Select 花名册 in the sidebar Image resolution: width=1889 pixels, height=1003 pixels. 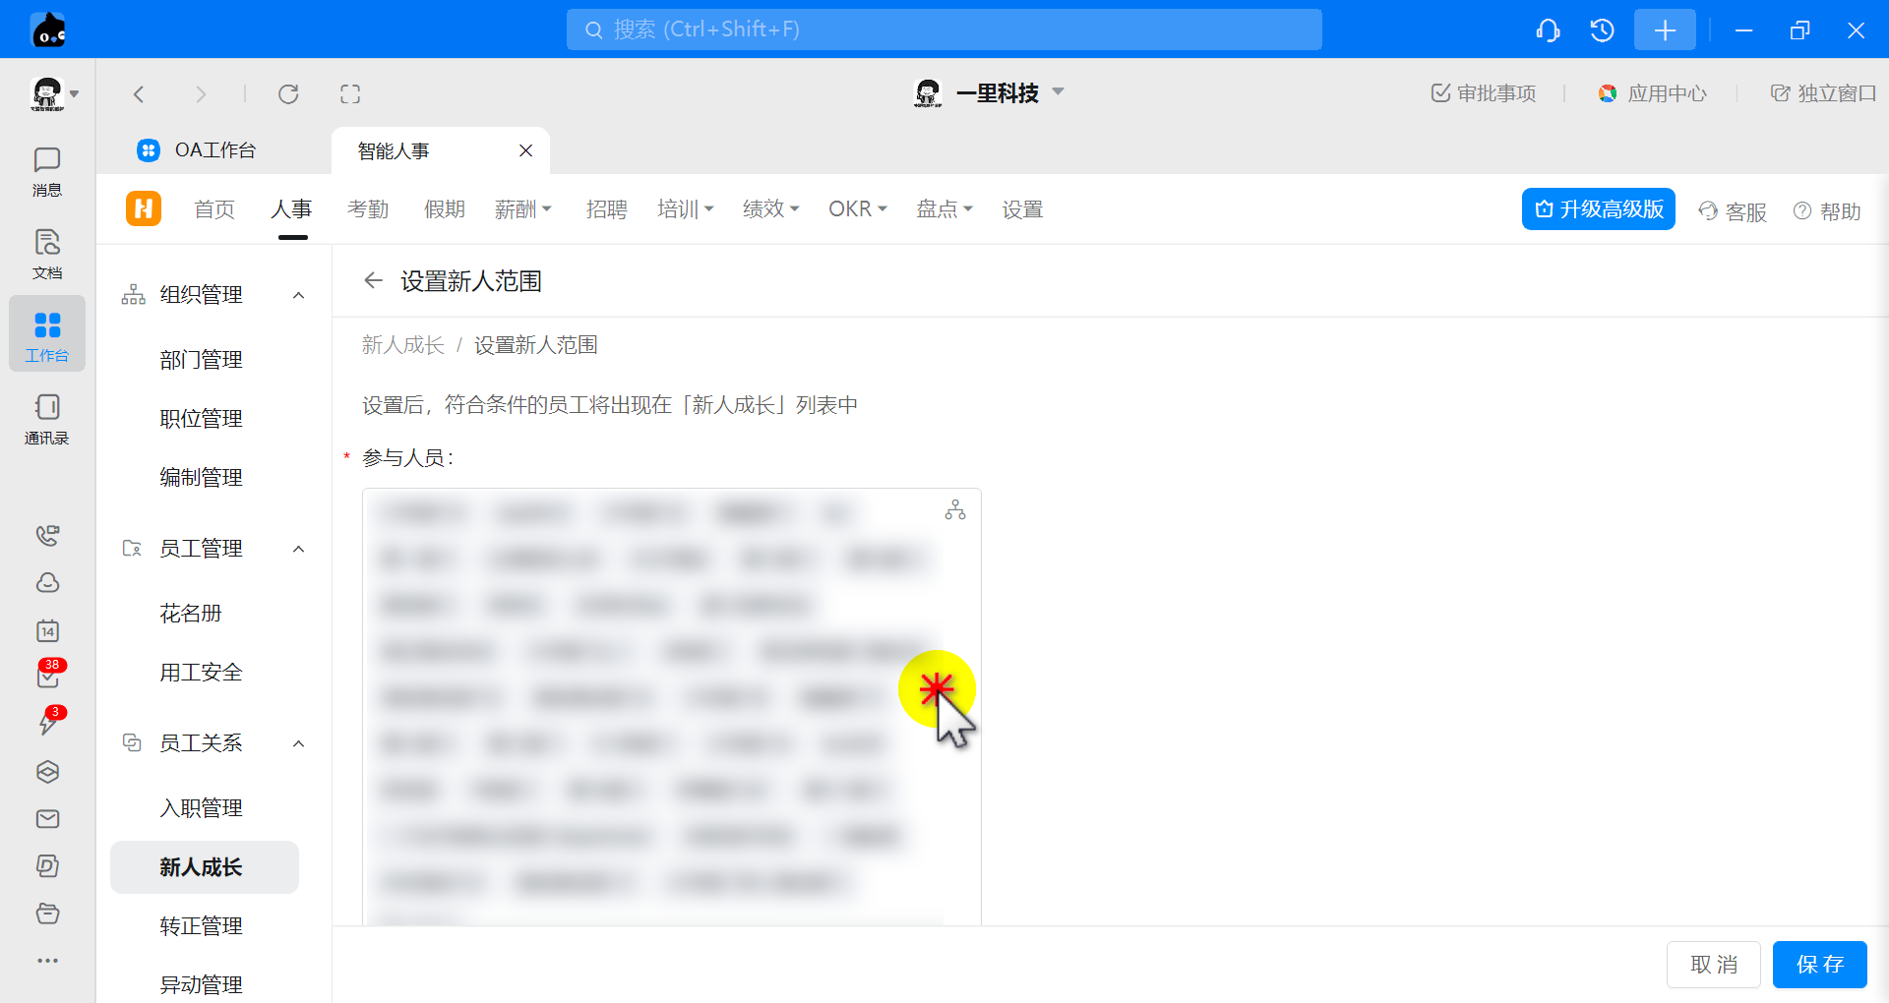[191, 614]
